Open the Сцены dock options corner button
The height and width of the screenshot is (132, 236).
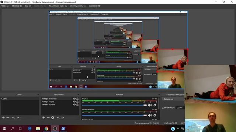coord(38,95)
